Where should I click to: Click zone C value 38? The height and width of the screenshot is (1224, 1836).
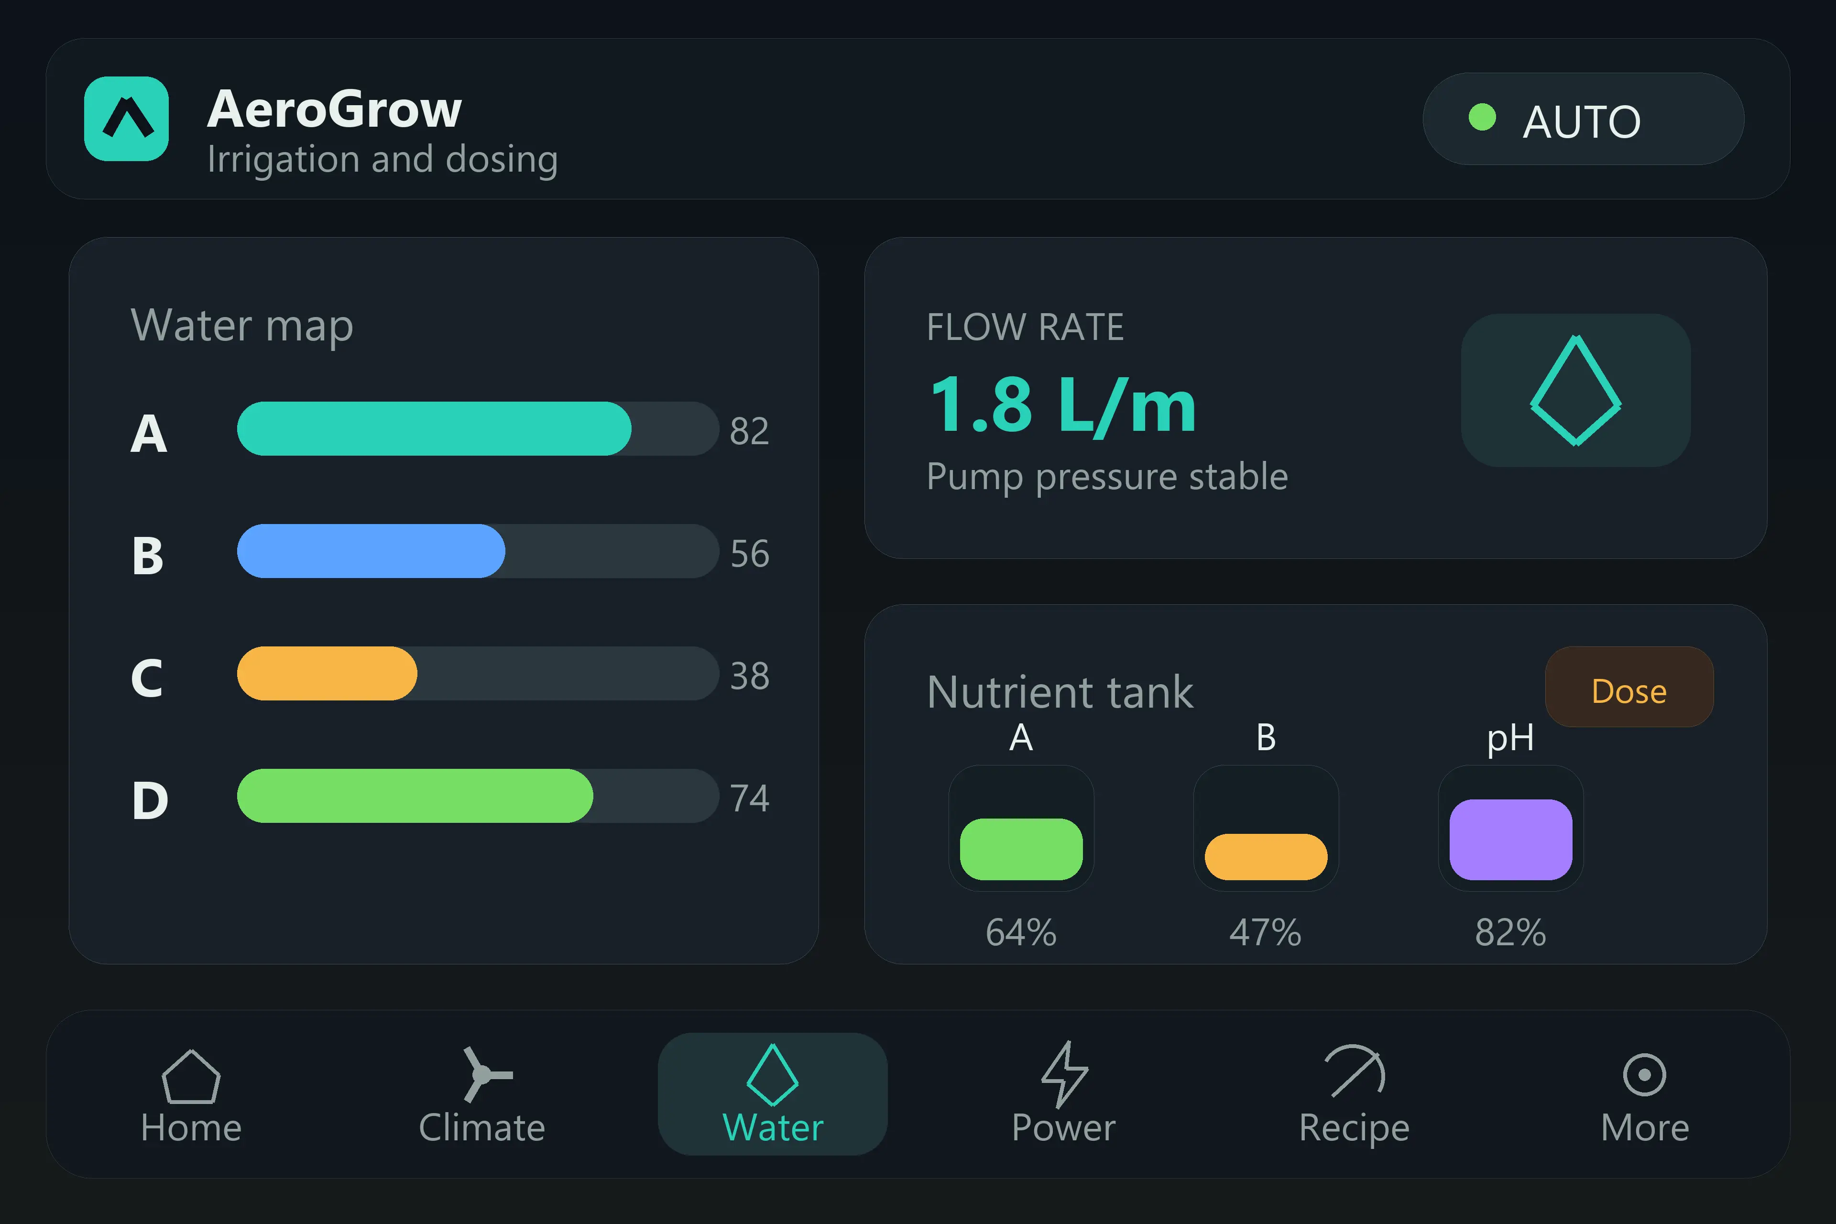point(749,676)
